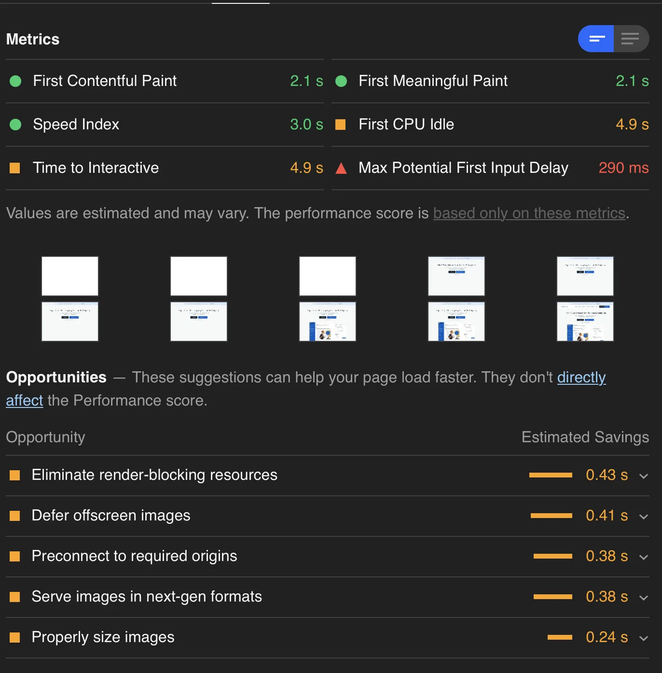This screenshot has height=673, width=662.
Task: Click the "Opportunity" column header
Action: click(46, 437)
